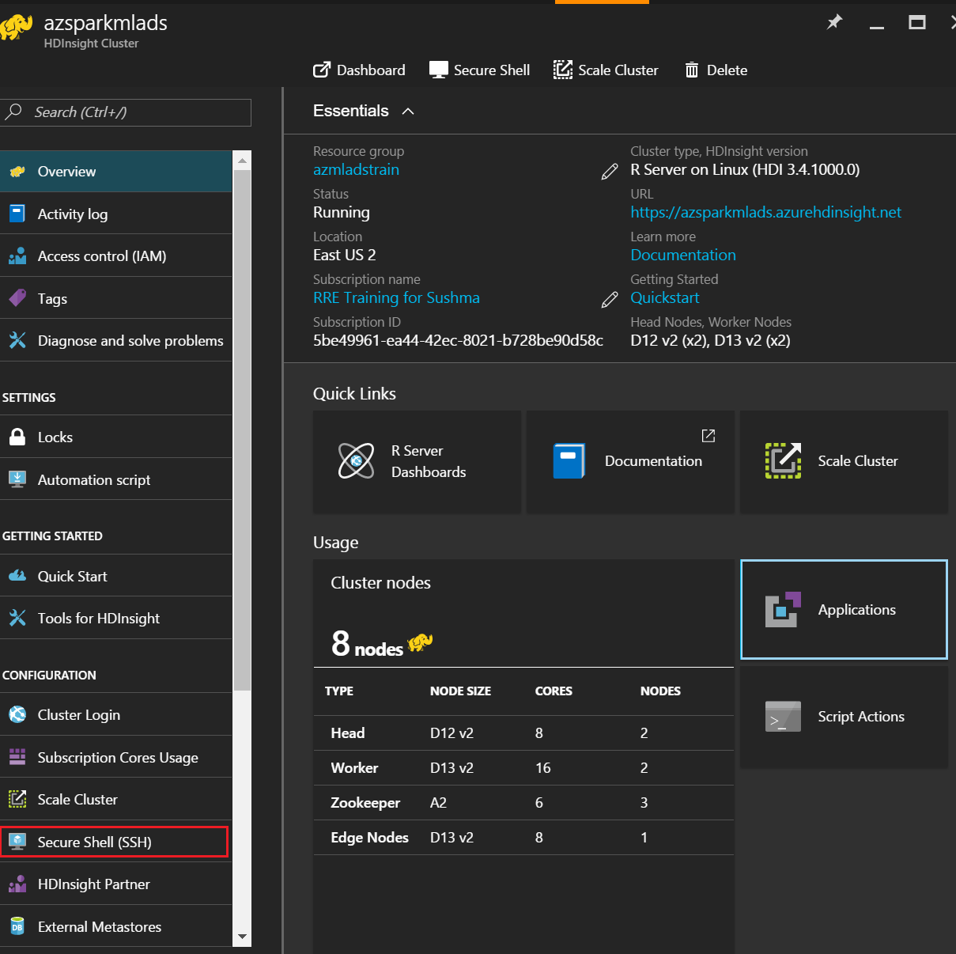
Task: Click the Scale Cluster icon in the sidebar
Action: pyautogui.click(x=17, y=799)
